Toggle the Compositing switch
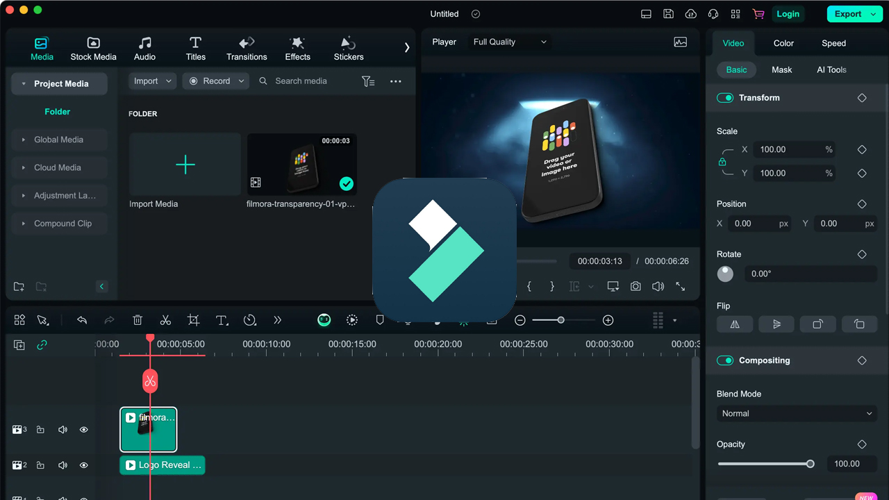Screen dimensions: 889x500 725,360
